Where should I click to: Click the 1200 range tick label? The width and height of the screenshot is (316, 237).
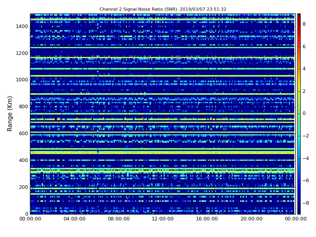point(22,53)
